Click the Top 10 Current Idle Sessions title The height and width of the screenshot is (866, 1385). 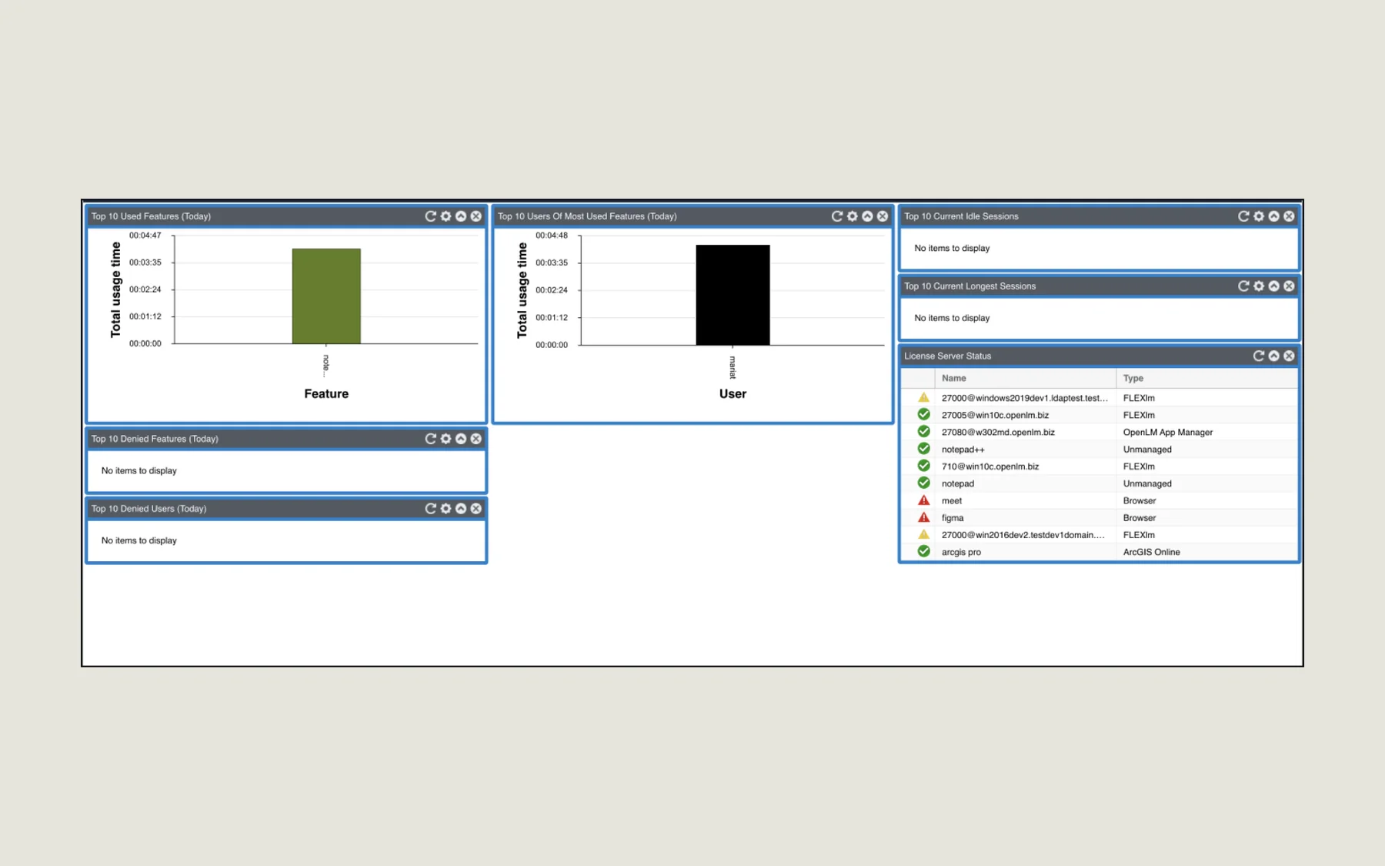961,216
